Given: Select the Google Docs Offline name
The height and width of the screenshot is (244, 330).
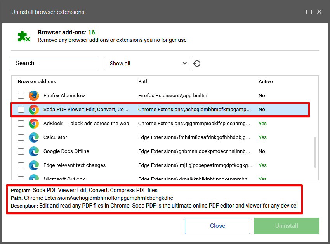Looking at the screenshot, I should (x=66, y=151).
